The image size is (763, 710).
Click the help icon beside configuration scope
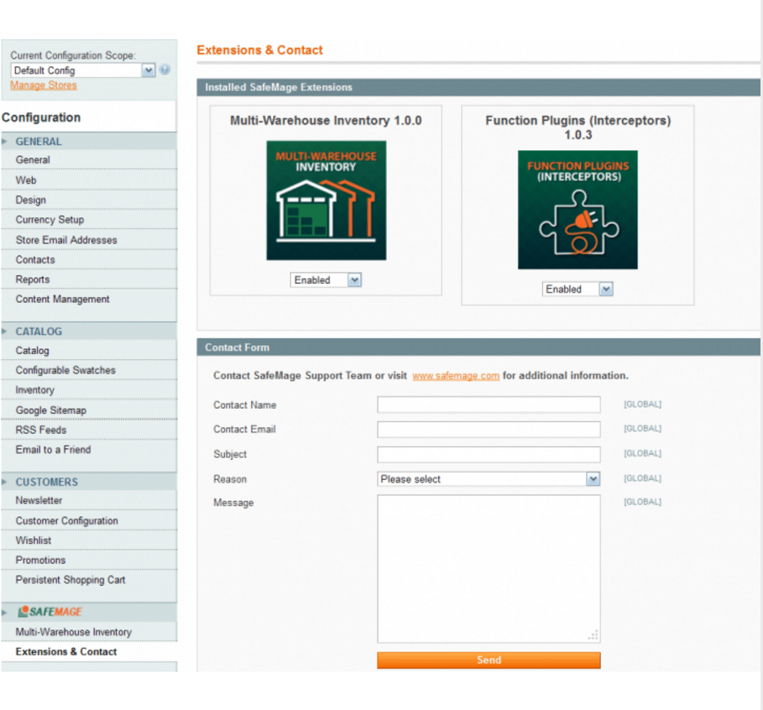click(165, 70)
